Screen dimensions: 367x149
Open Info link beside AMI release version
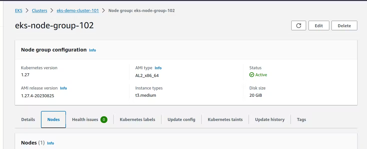click(x=63, y=88)
